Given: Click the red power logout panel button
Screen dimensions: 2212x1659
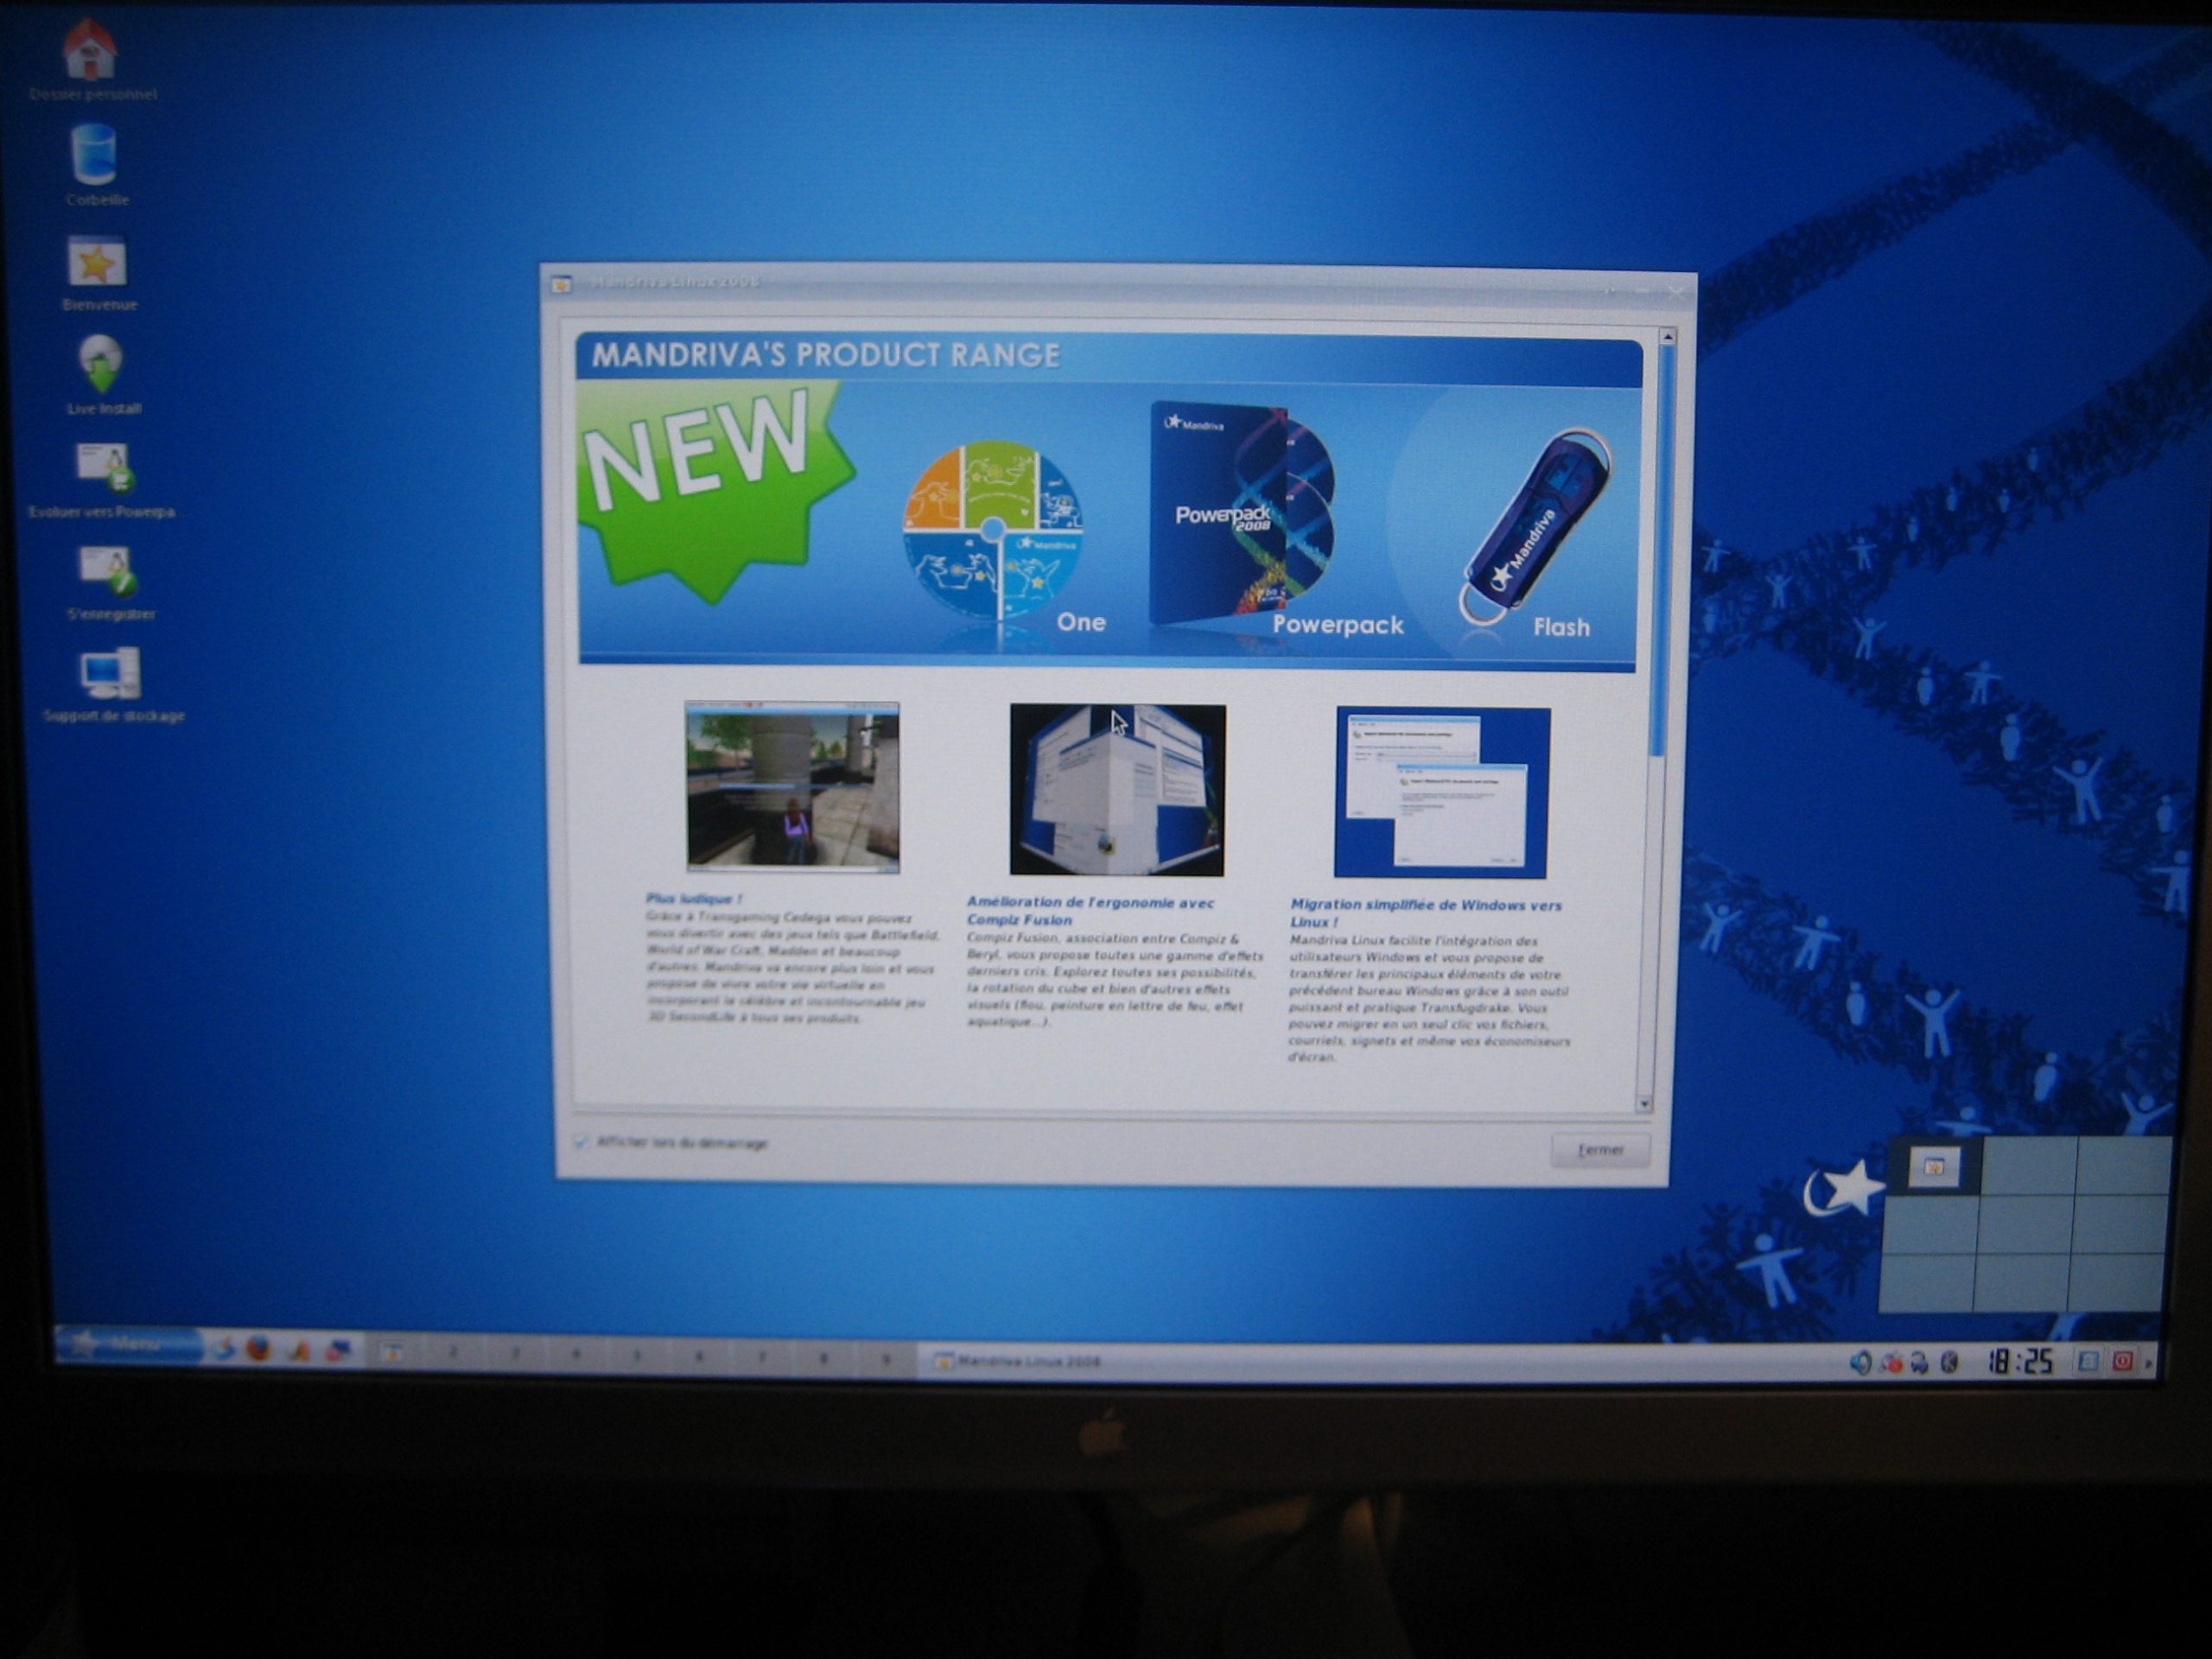Looking at the screenshot, I should click(2122, 1361).
